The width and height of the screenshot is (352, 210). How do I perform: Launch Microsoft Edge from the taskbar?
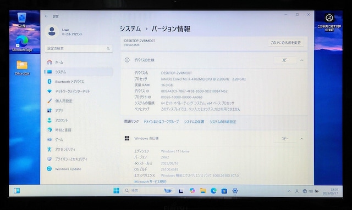tap(213, 191)
